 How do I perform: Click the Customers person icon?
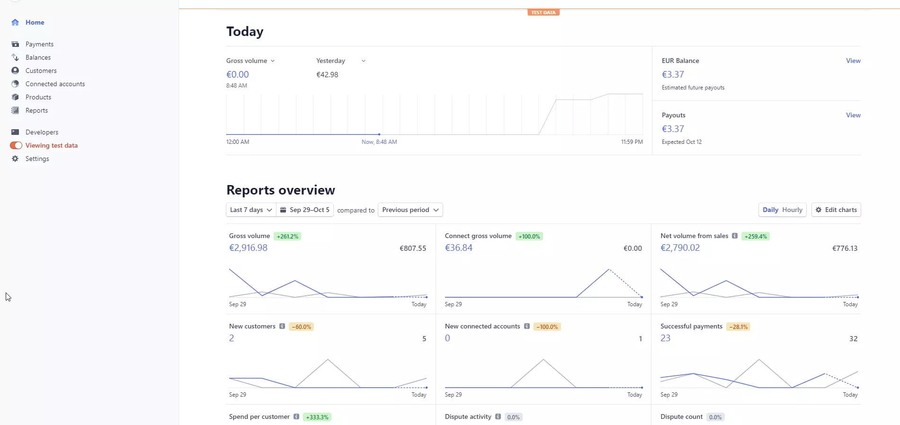tap(15, 71)
